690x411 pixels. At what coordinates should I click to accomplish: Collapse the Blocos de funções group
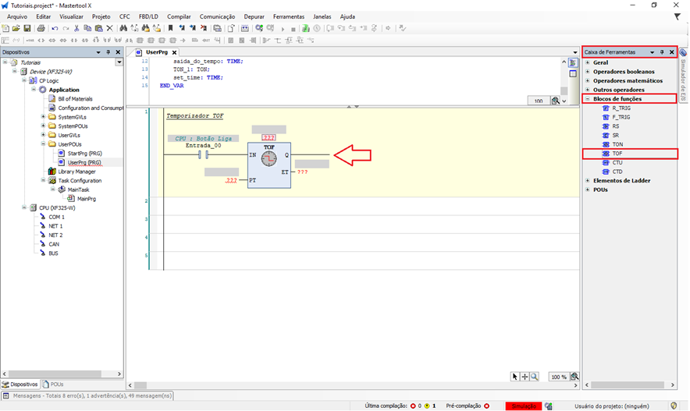pyautogui.click(x=587, y=99)
